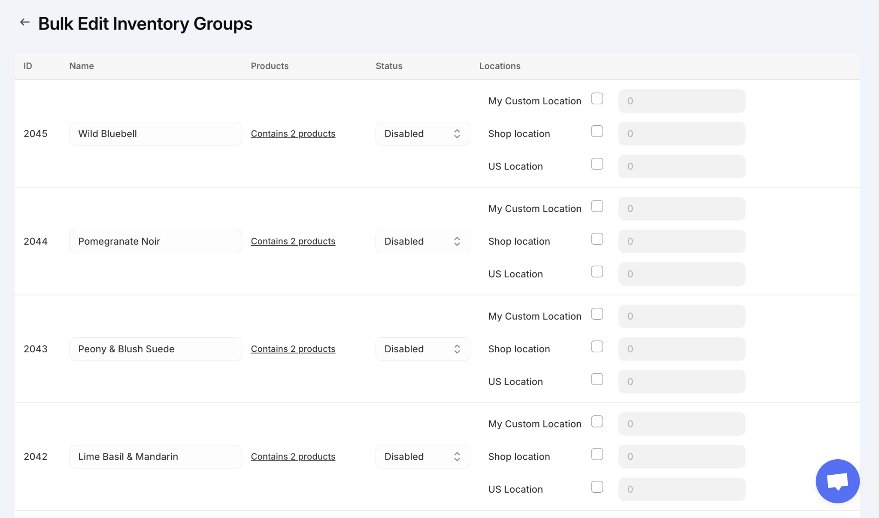Click Lime Basil & Mandarin My Custom Location quantity

pos(682,424)
